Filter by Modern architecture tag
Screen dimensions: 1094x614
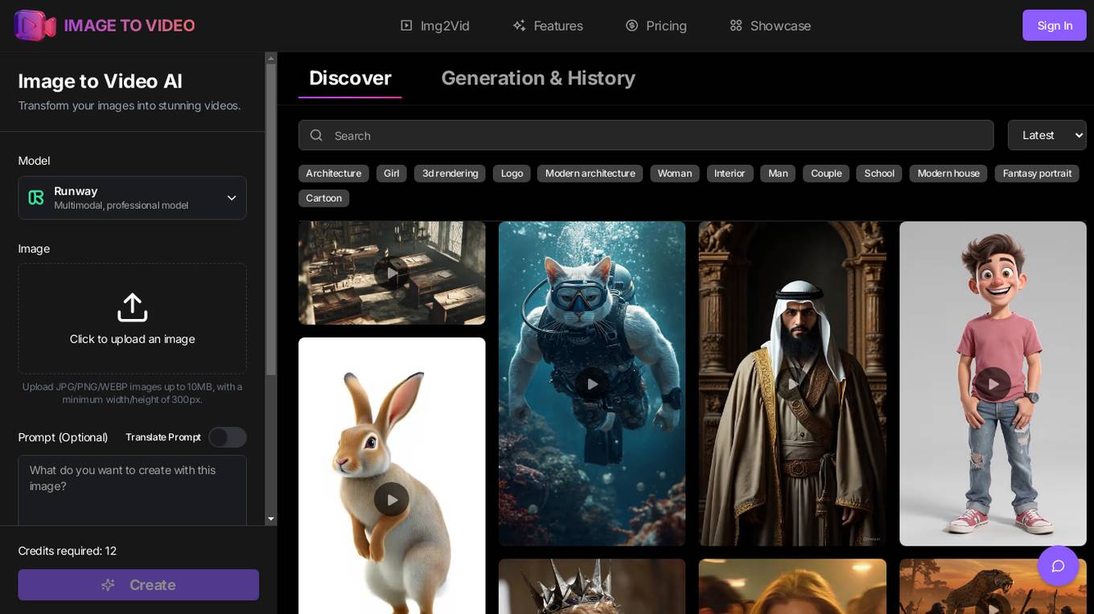[590, 174]
